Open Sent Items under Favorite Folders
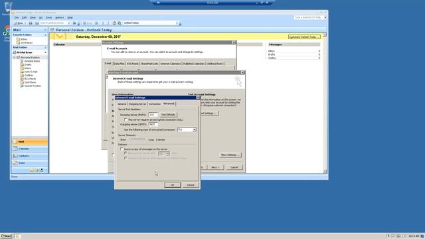425x239 pixels. (27, 42)
